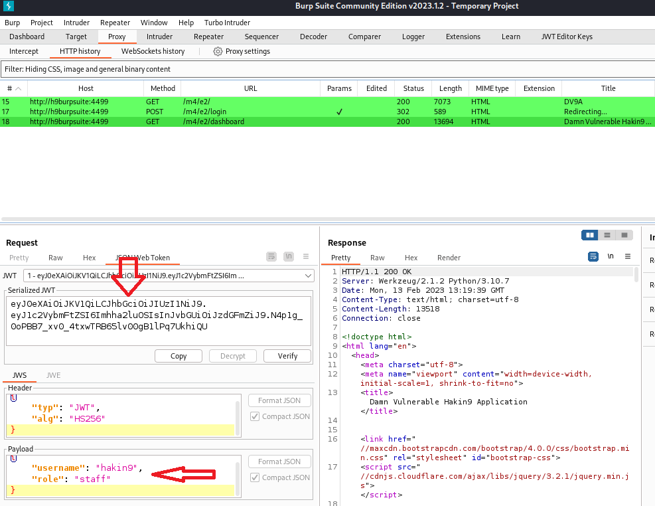Switch to the Intercept sub-tab
Screen dimensions: 655x506
coord(24,51)
